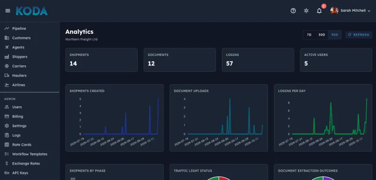This screenshot has height=180, width=376.
Task: Click the Traffic Light Status title
Action: [193, 171]
